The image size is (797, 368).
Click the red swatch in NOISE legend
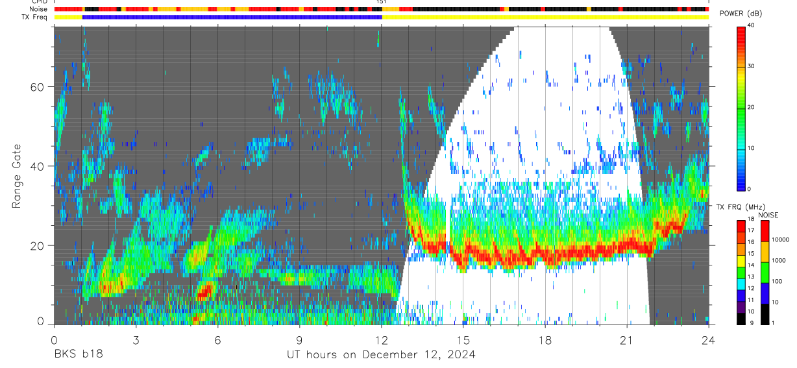765,230
